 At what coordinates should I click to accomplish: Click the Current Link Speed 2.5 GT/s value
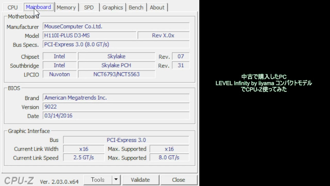click(84, 158)
